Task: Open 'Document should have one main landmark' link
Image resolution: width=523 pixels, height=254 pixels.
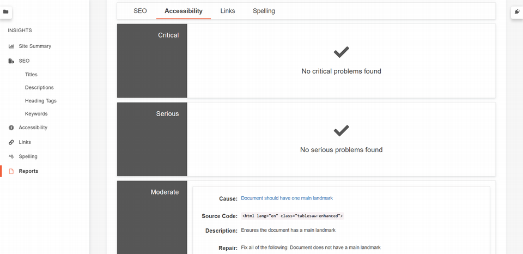Action: (287, 198)
